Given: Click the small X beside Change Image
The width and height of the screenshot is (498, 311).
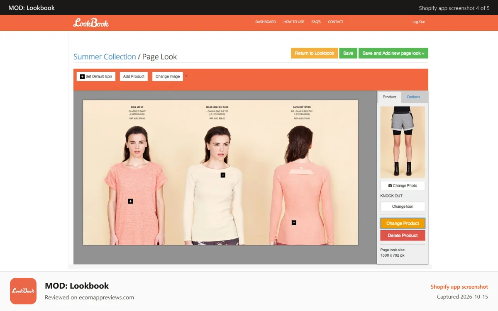Looking at the screenshot, I should click(x=186, y=76).
